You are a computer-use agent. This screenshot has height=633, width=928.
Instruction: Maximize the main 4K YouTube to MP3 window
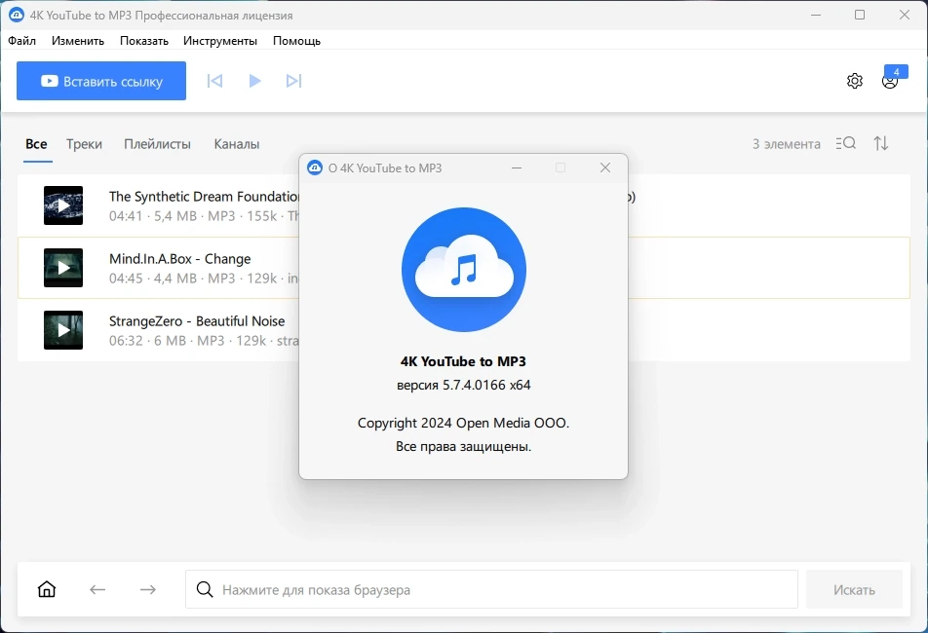pos(860,15)
